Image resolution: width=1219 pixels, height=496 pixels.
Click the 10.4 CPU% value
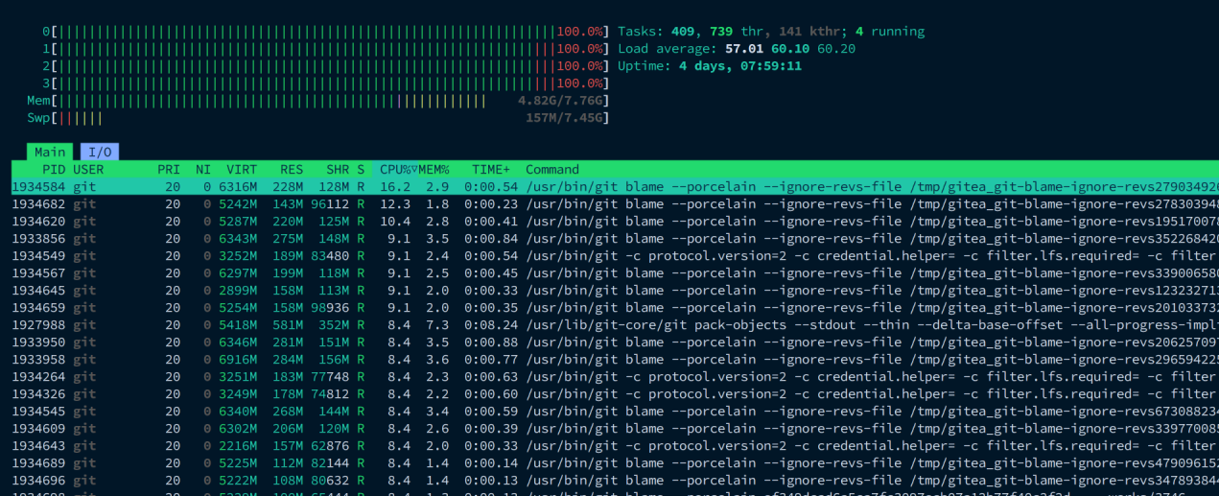pos(395,221)
